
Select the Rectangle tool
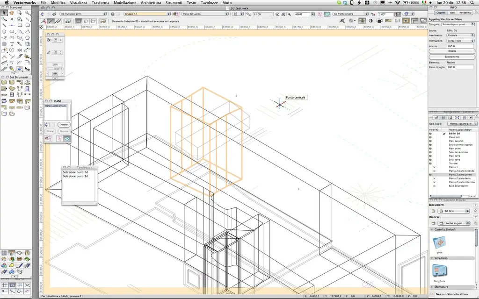[x=20, y=25]
